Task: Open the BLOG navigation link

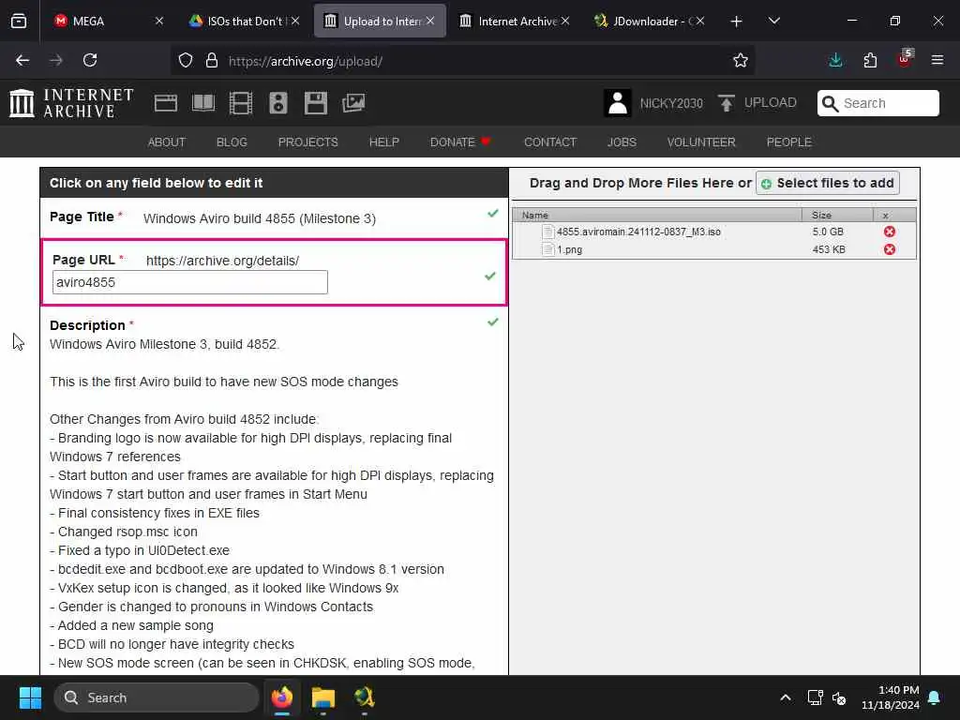Action: point(232,142)
